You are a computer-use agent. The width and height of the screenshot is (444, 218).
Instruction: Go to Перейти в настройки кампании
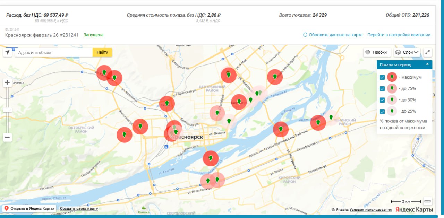click(x=399, y=35)
